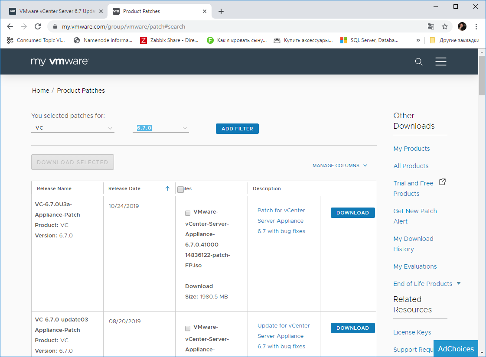Open Update for vCenter Server Appliance link
Screen dimensions: 486x357
click(283, 336)
